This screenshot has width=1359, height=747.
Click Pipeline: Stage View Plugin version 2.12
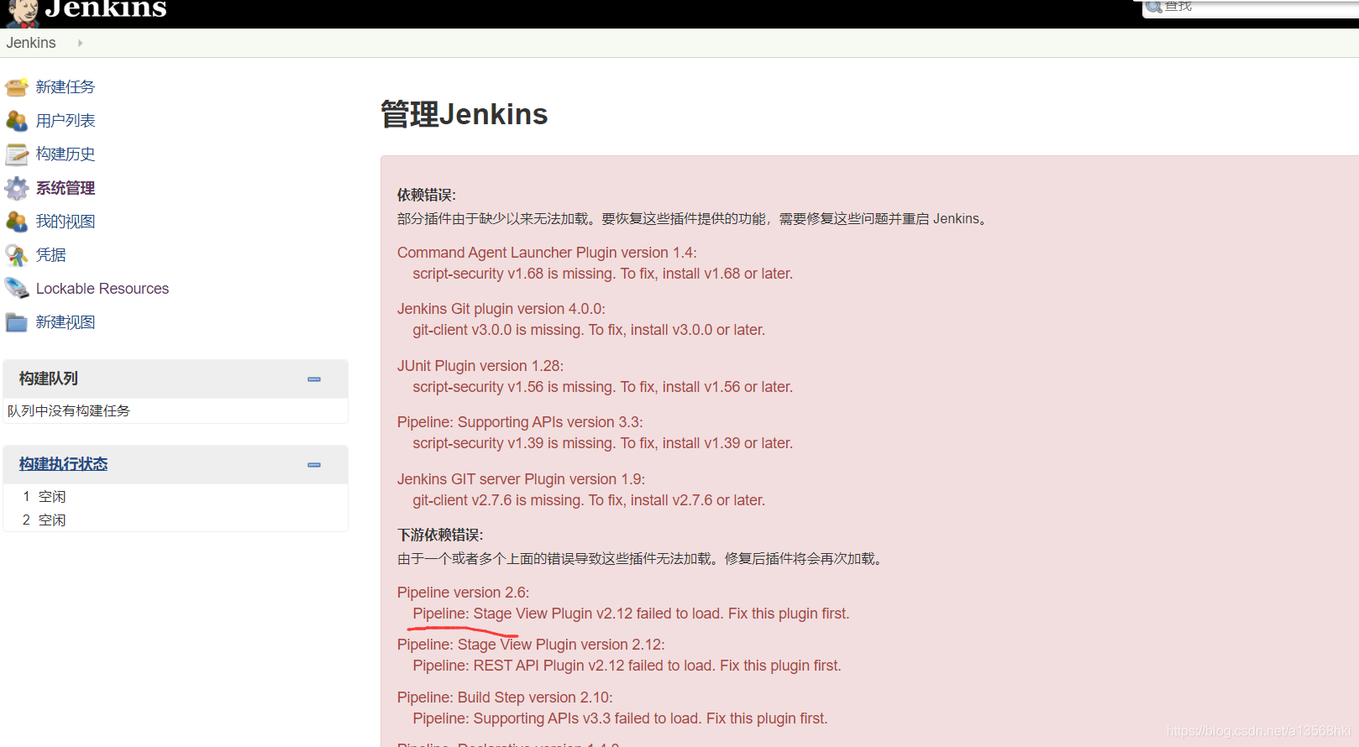(x=531, y=645)
